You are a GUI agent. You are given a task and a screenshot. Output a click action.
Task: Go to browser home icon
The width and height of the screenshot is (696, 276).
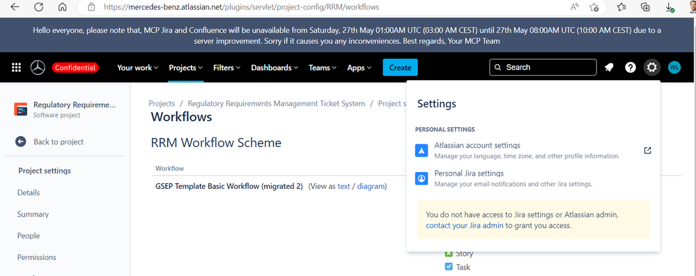pos(63,7)
